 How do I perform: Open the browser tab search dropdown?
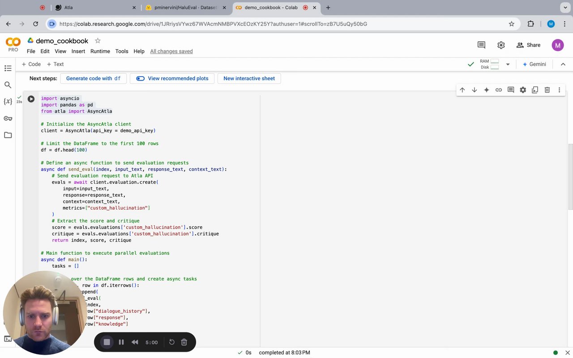(564, 8)
